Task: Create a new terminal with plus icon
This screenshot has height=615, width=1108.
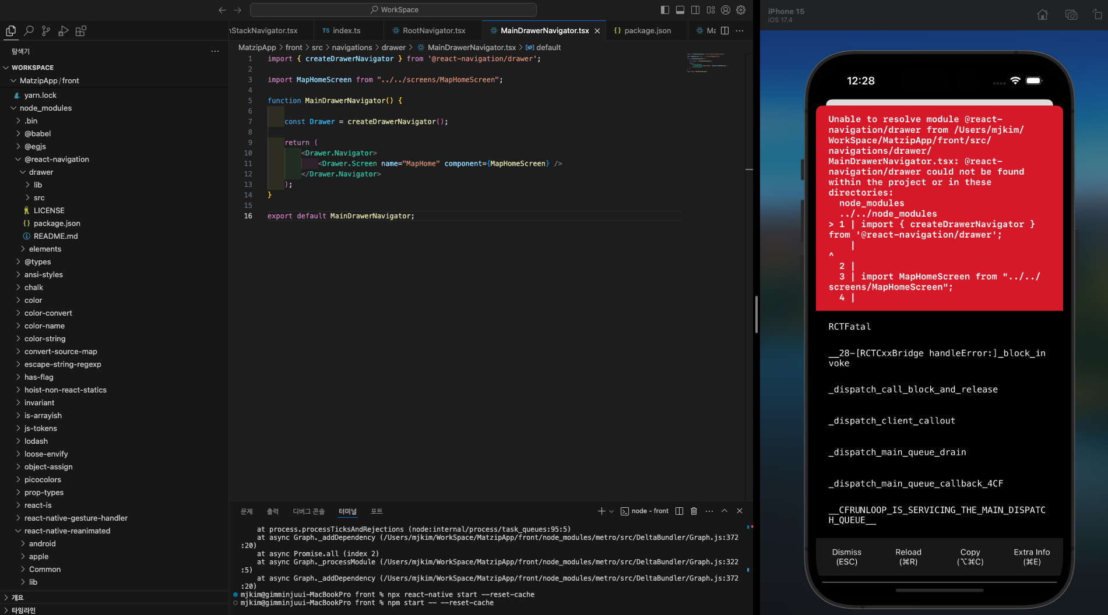Action: click(x=602, y=511)
